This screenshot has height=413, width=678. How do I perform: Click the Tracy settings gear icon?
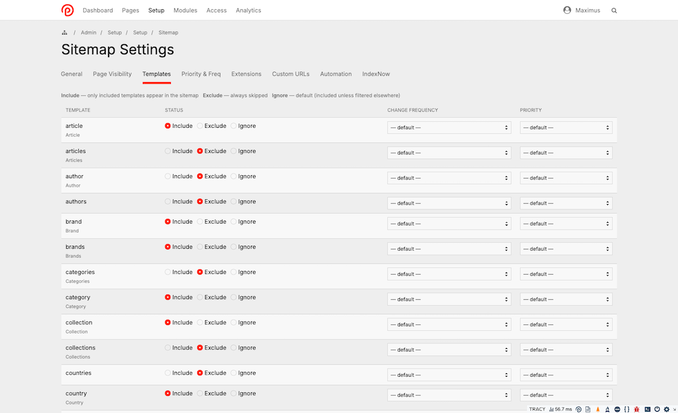coord(666,409)
